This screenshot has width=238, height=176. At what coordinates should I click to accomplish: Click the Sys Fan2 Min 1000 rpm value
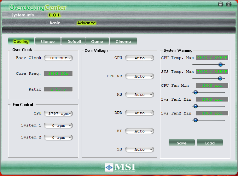212,113
